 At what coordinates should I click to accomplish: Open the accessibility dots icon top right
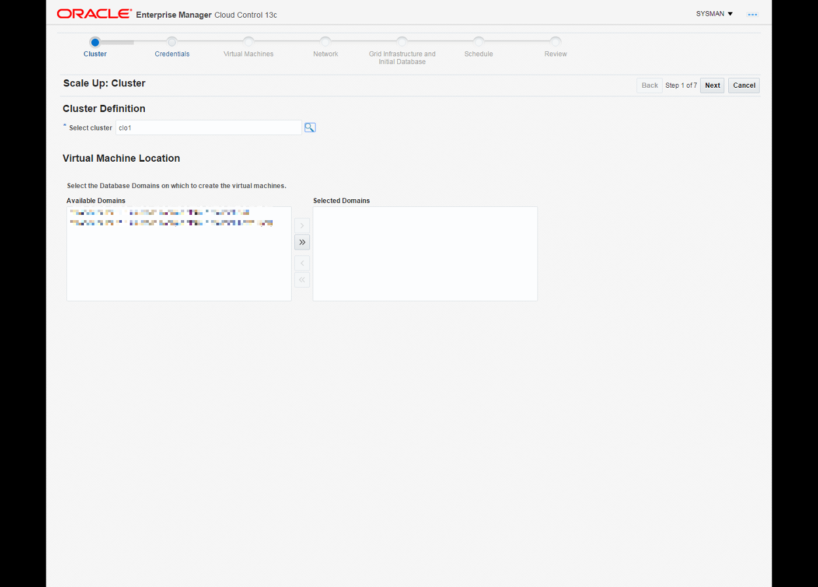click(752, 14)
